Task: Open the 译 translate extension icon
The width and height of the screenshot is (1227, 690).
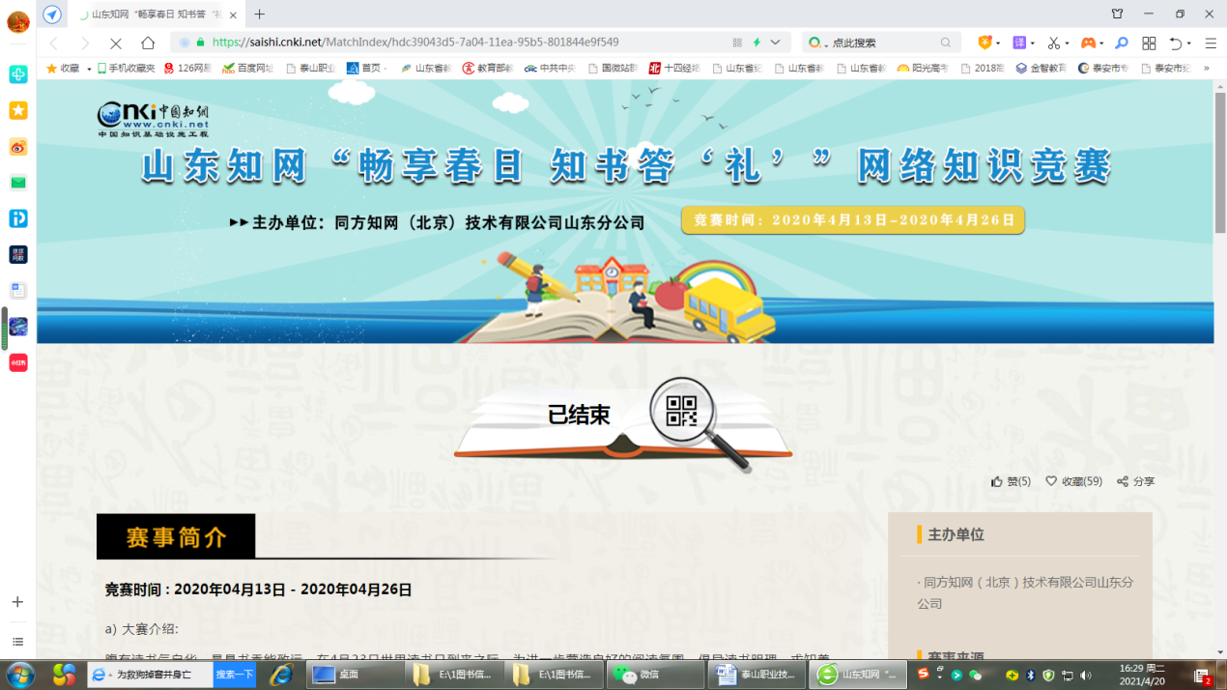Action: point(1018,43)
